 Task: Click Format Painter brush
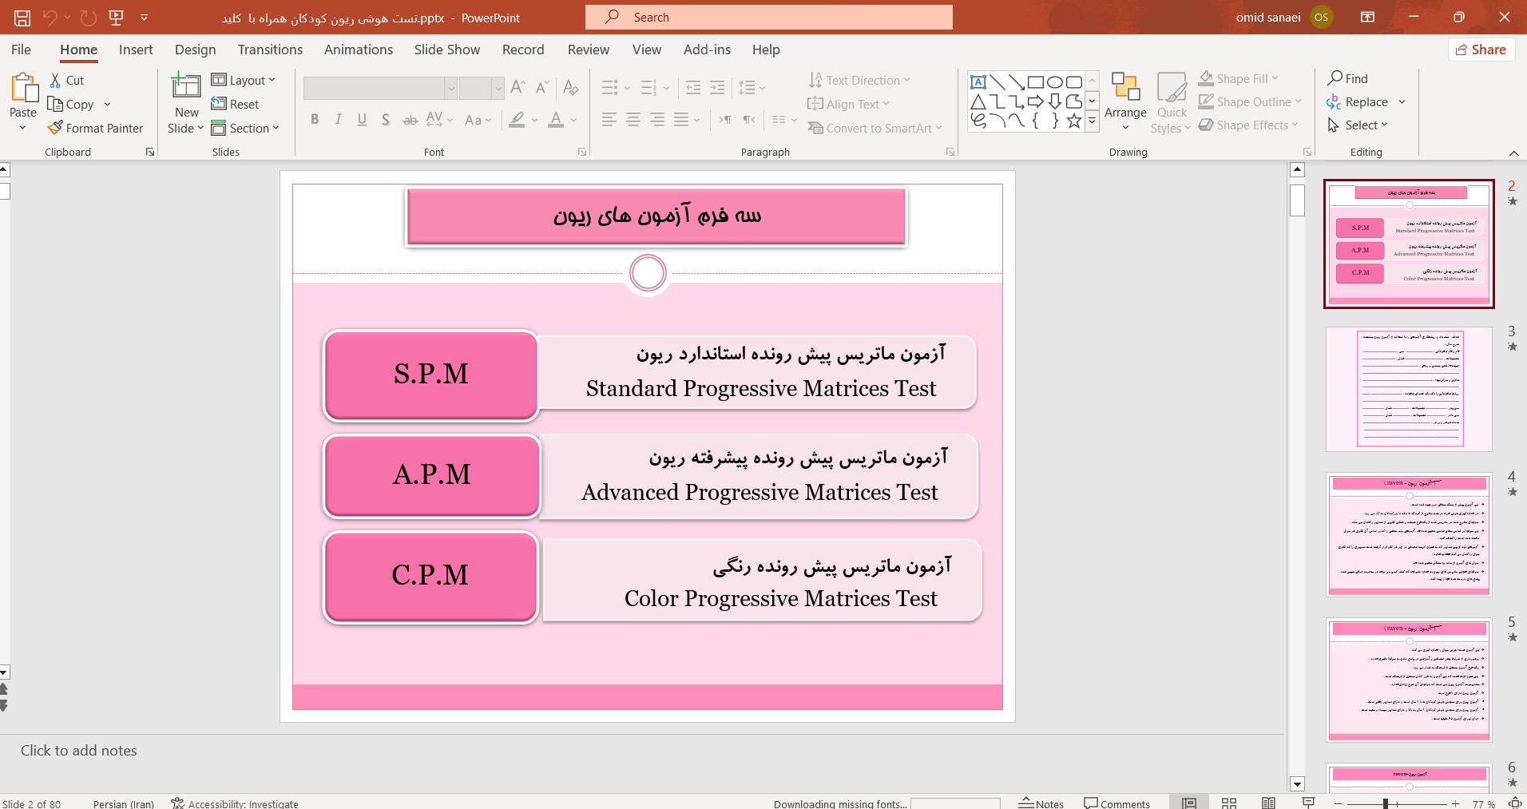coord(95,128)
